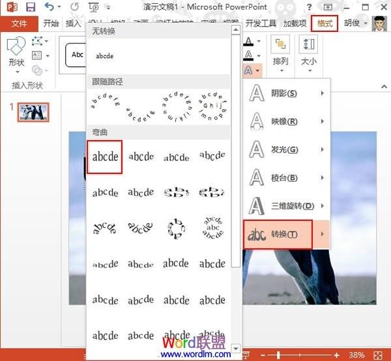Zoom out with the minus button
This screenshot has height=361, width=391.
[263, 355]
